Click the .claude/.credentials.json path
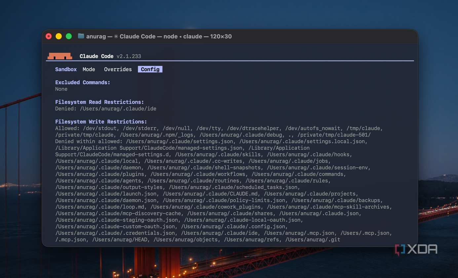This screenshot has width=458, height=278. pos(115,233)
